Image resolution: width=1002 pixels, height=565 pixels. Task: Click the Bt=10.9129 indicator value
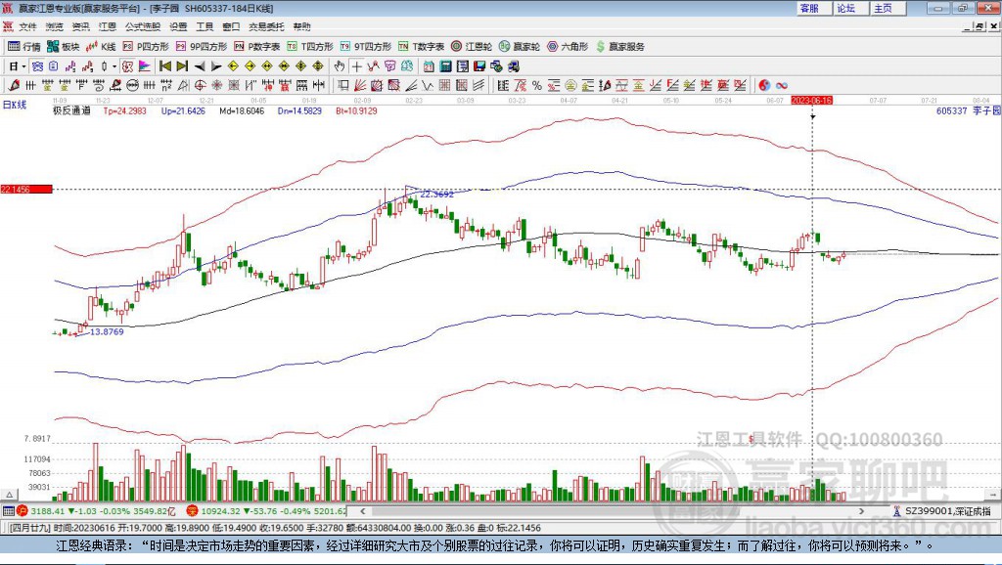(356, 111)
